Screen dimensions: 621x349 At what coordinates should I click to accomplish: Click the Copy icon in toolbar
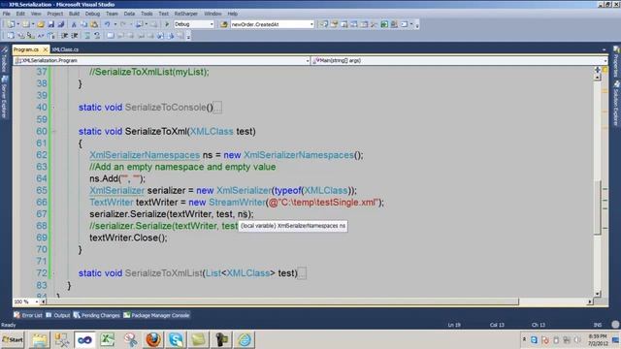[x=84, y=24]
